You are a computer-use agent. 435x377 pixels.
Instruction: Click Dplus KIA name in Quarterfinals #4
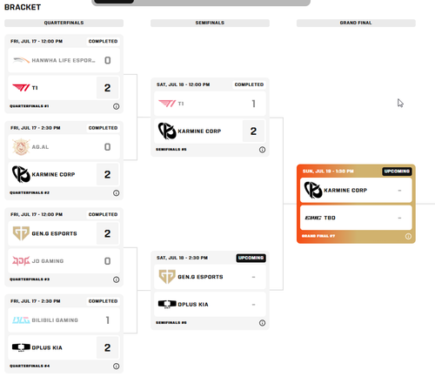(47, 347)
